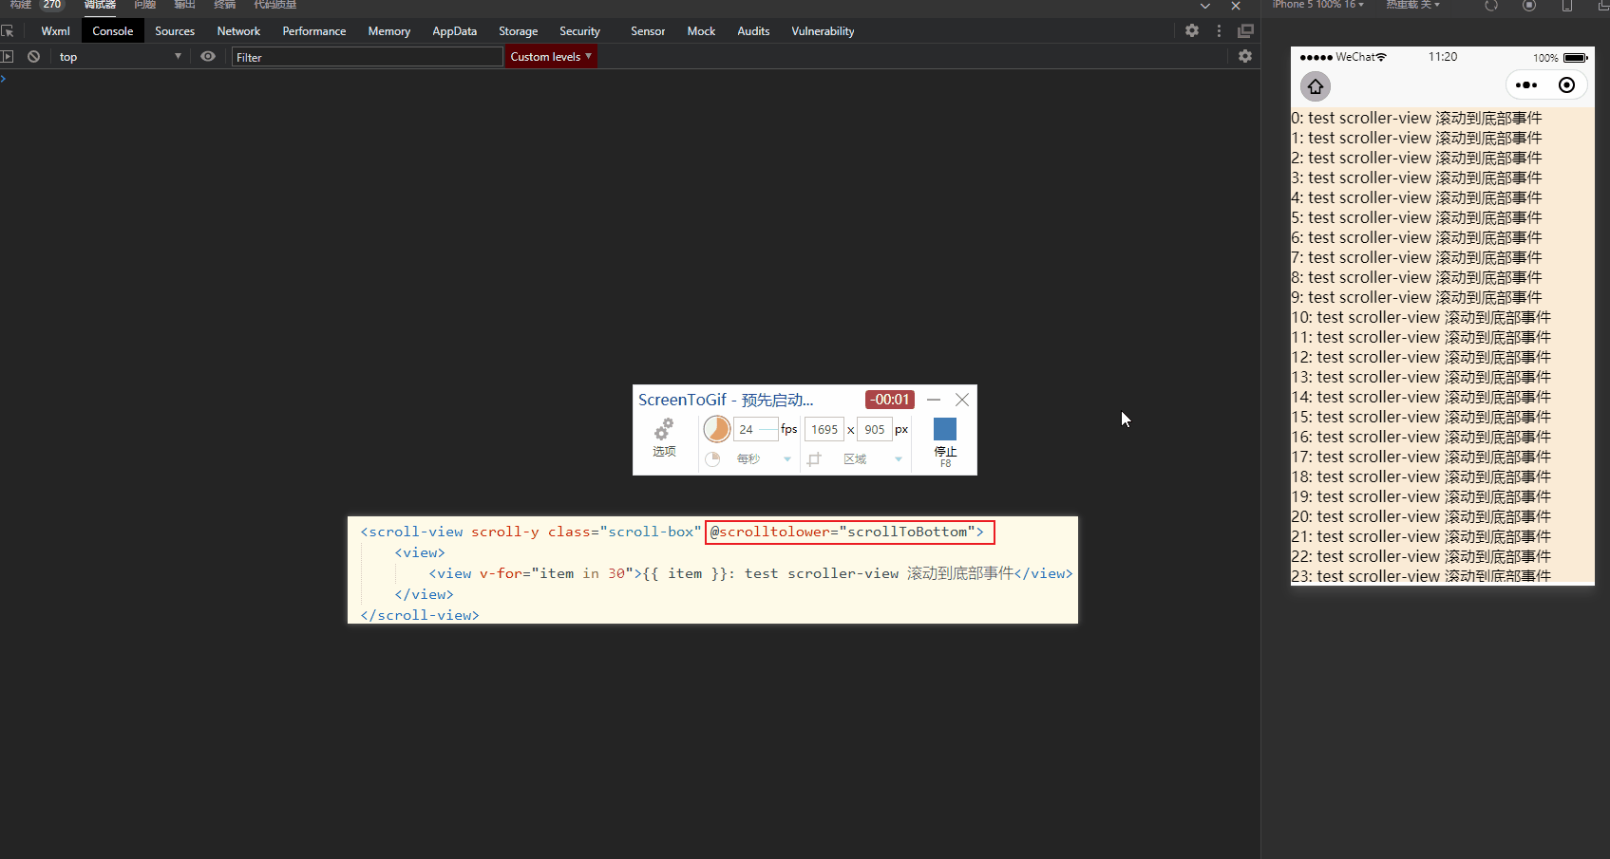Screen dimensions: 1610x859
Task: Click the @scrolltolower attribute in code snippet
Action: pyautogui.click(x=849, y=532)
